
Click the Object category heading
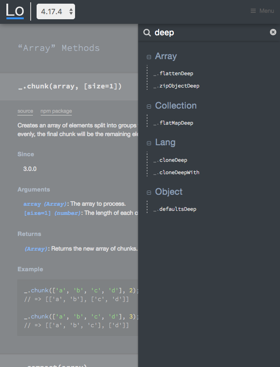click(x=169, y=192)
